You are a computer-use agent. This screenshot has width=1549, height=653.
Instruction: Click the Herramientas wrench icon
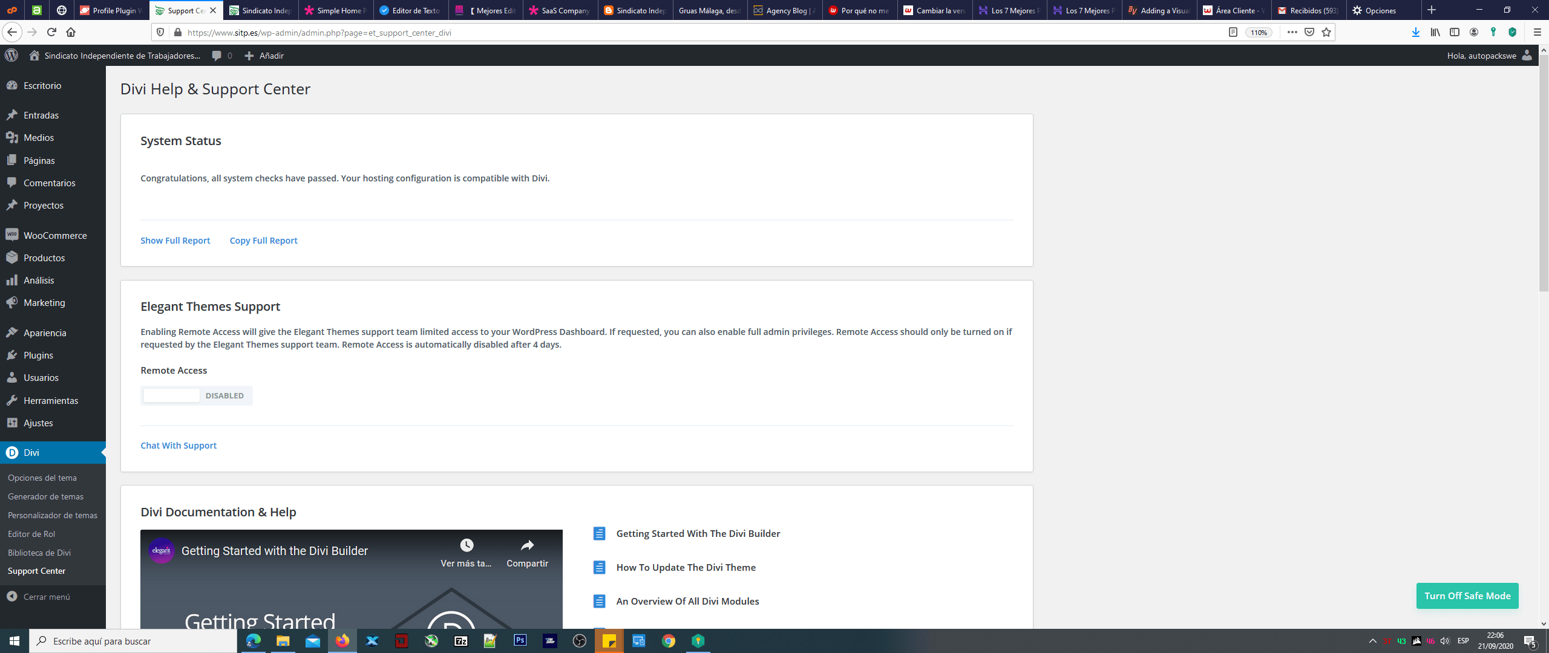12,400
